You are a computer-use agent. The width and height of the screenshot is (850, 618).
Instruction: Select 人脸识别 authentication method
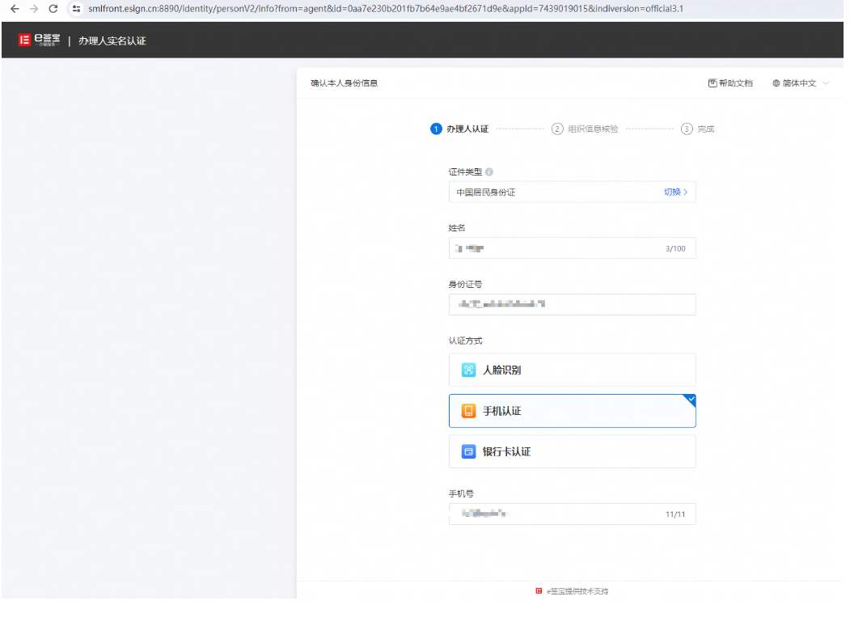click(572, 370)
